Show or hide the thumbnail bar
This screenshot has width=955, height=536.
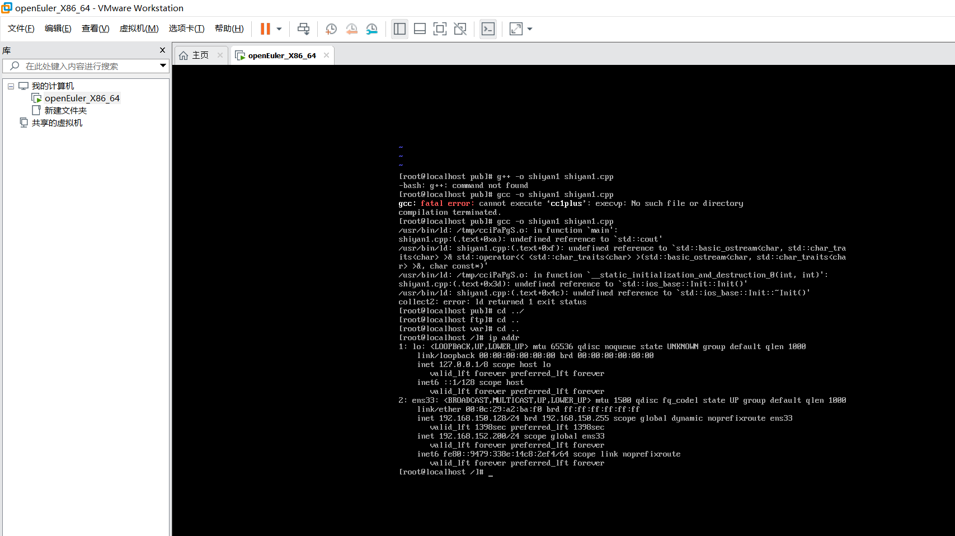pos(420,29)
